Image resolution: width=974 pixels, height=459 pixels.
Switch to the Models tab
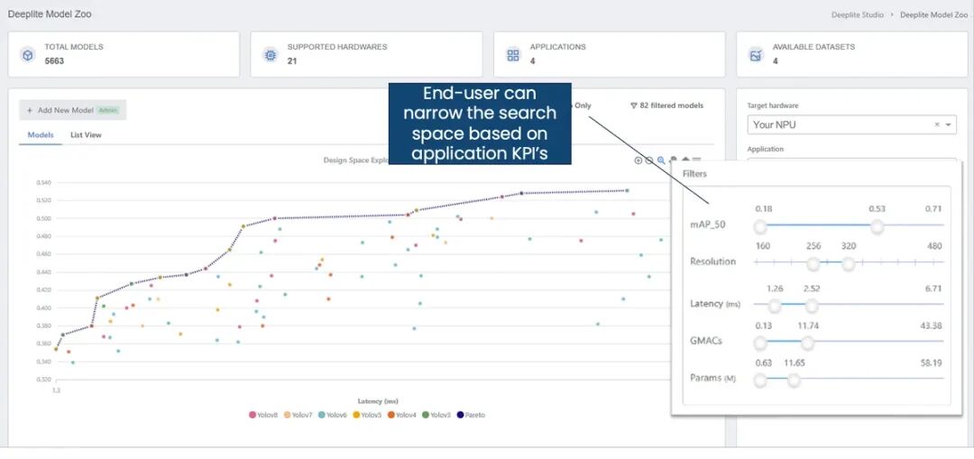point(41,135)
